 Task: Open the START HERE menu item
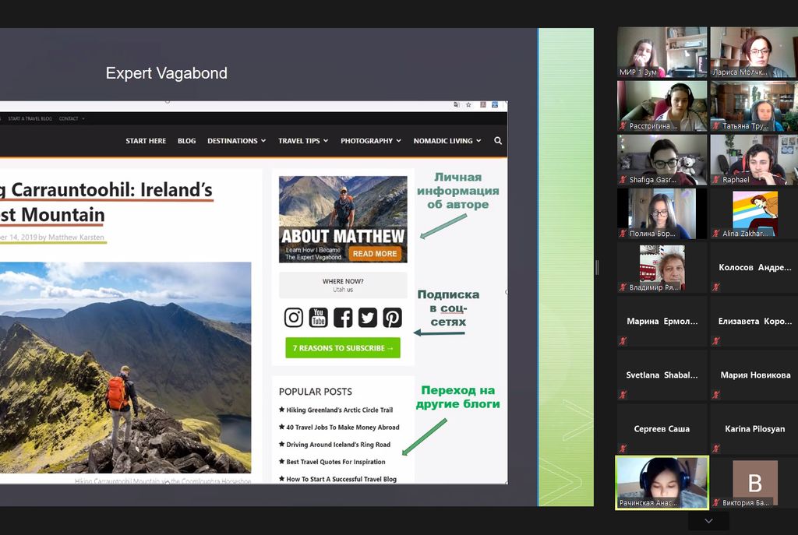[x=146, y=141]
